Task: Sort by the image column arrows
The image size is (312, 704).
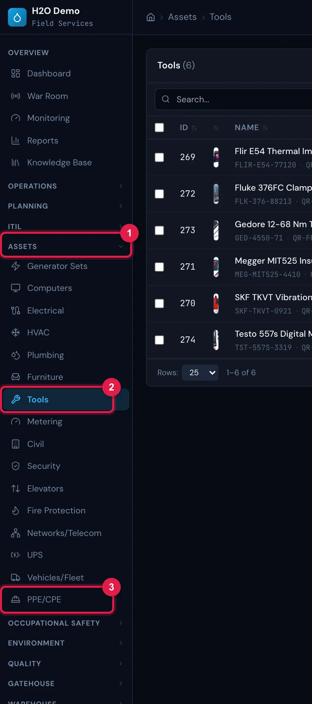Action: 216,128
